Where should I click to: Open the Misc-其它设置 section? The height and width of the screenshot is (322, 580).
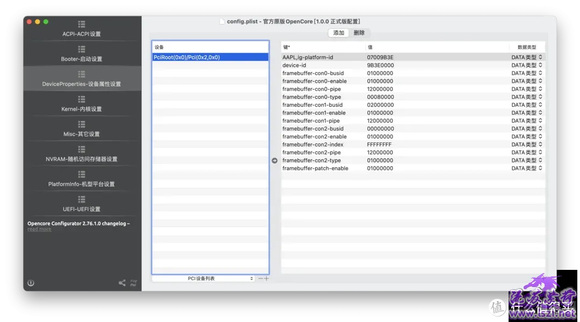pos(82,129)
